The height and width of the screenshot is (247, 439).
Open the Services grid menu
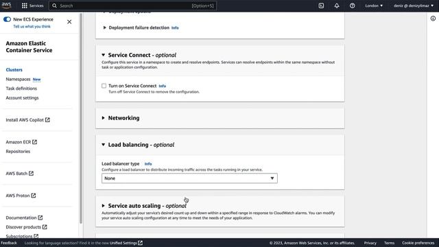click(x=32, y=5)
